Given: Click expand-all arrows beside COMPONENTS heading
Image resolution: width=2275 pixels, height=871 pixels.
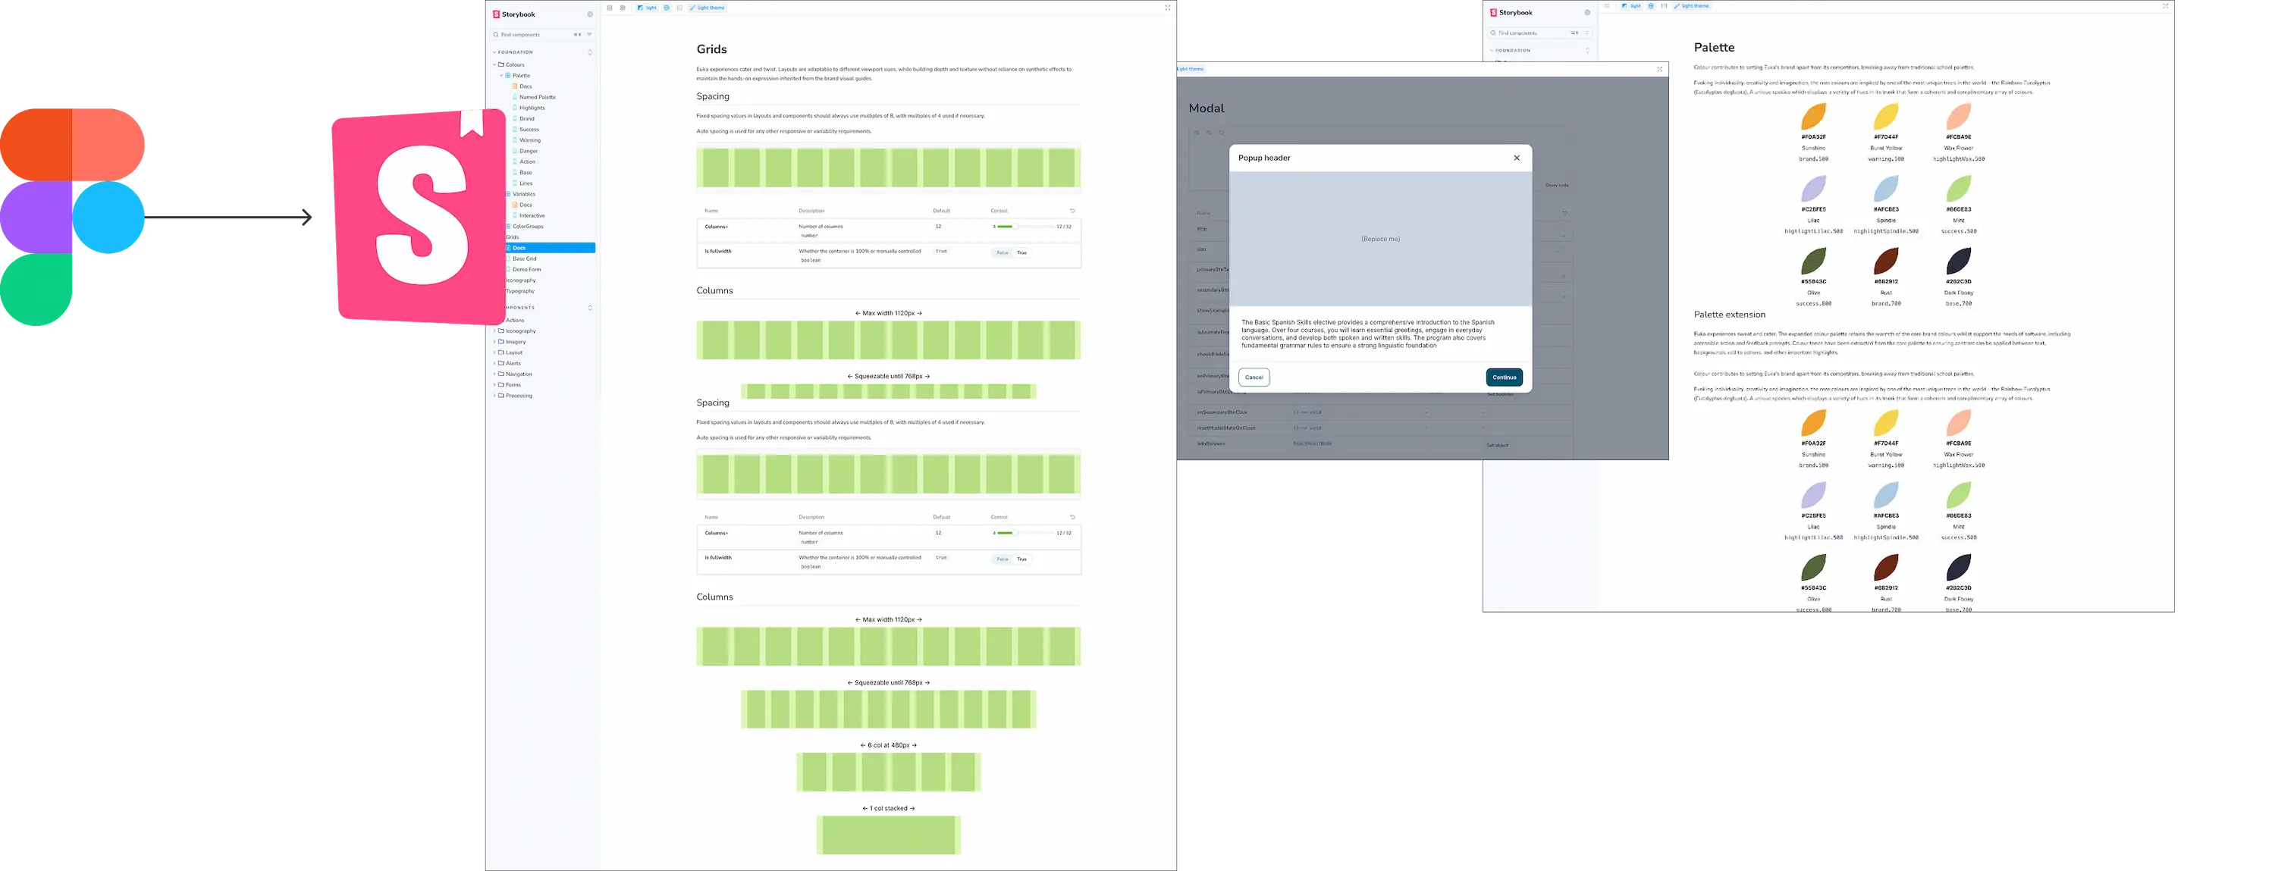Looking at the screenshot, I should [590, 308].
